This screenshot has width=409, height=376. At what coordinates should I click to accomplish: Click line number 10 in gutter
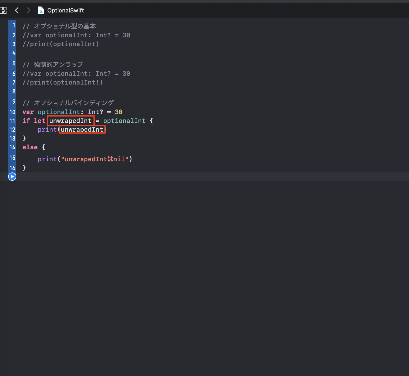coord(12,112)
